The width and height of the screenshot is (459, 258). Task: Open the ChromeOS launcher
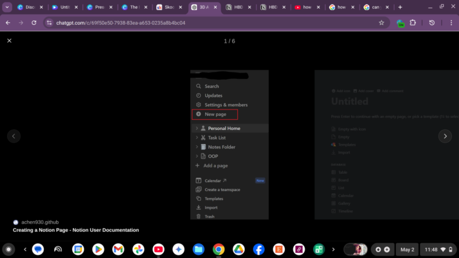click(8, 250)
